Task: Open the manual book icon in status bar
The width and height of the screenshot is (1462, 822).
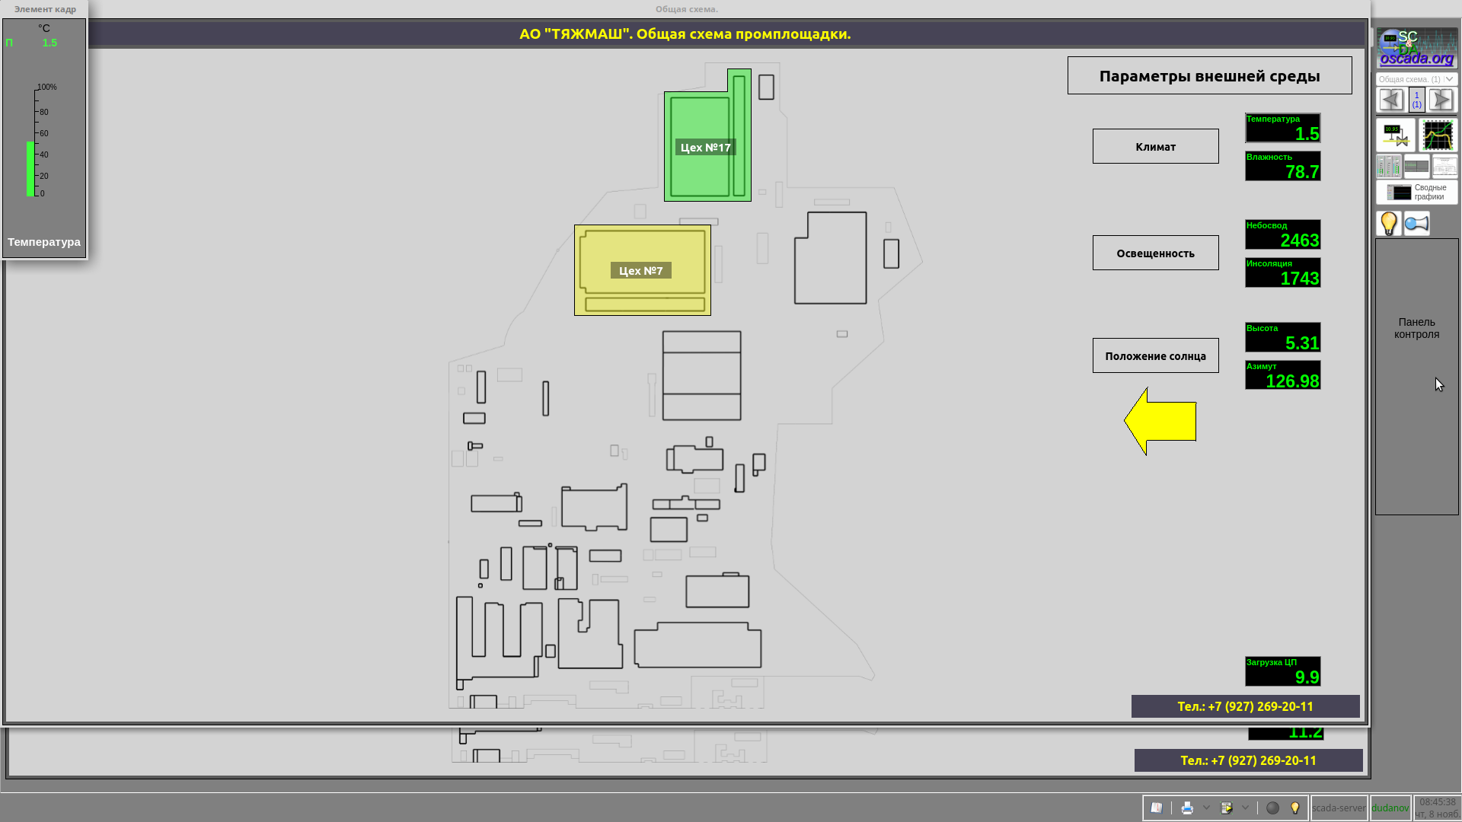Action: [x=1157, y=808]
